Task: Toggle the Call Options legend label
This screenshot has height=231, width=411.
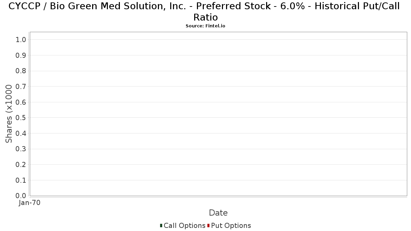Action: coord(184,226)
